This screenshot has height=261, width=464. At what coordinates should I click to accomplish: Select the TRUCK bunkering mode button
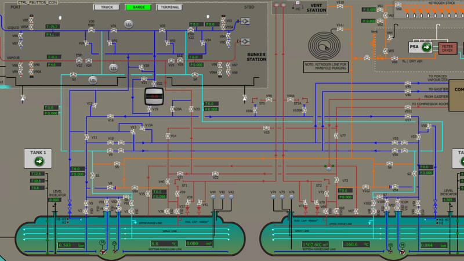[106, 8]
